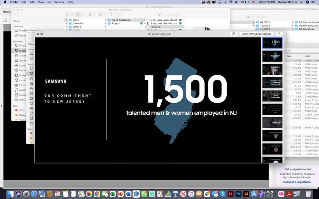Click the battery indicator in menu bar
Viewport: 319px width, 199px height.
(x=245, y=2)
